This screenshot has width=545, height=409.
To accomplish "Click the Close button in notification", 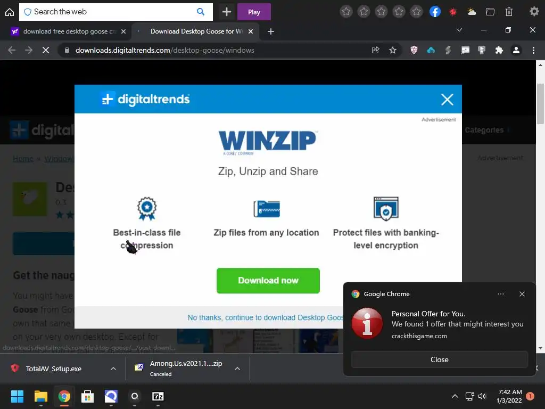I will tap(439, 359).
